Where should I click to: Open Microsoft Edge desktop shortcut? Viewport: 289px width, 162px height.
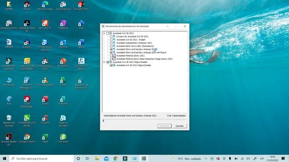coord(45,6)
